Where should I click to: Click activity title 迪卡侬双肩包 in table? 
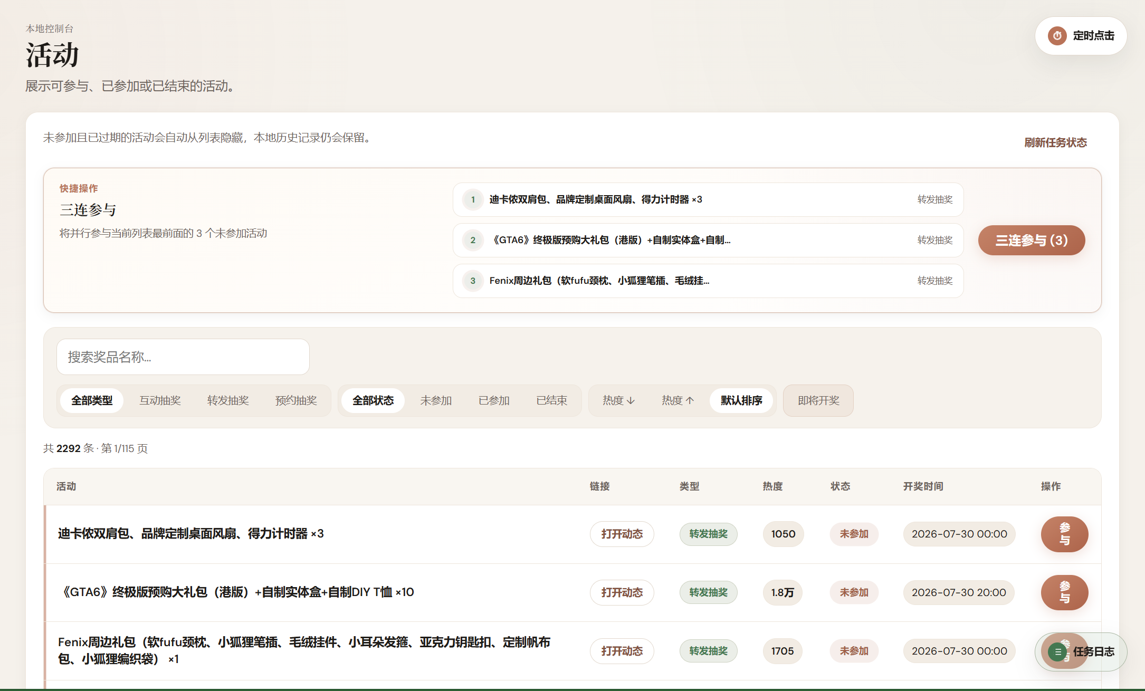coord(190,534)
